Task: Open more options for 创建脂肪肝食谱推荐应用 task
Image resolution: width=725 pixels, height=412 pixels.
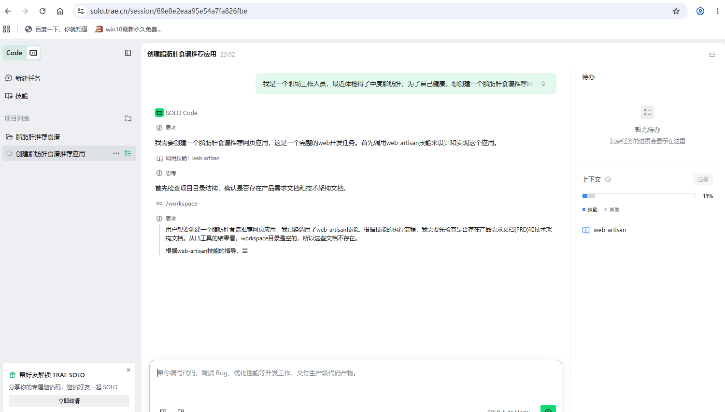Action: tap(116, 153)
